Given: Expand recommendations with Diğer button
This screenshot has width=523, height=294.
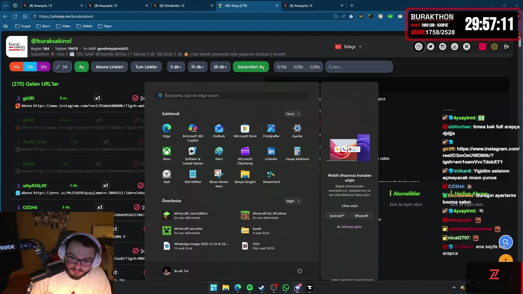Looking at the screenshot, I should pyautogui.click(x=293, y=201).
